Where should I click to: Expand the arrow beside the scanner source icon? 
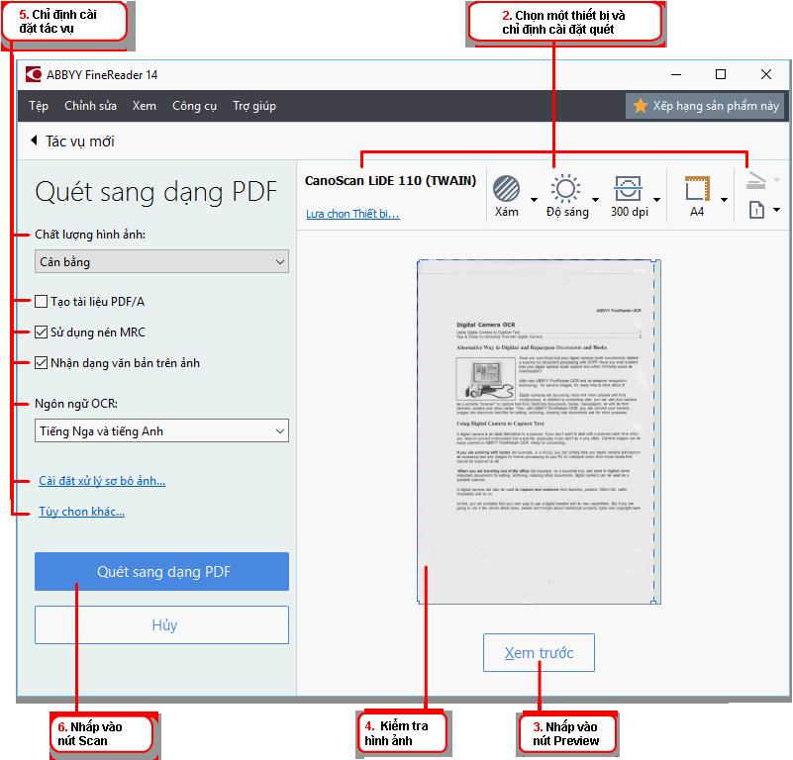click(776, 179)
